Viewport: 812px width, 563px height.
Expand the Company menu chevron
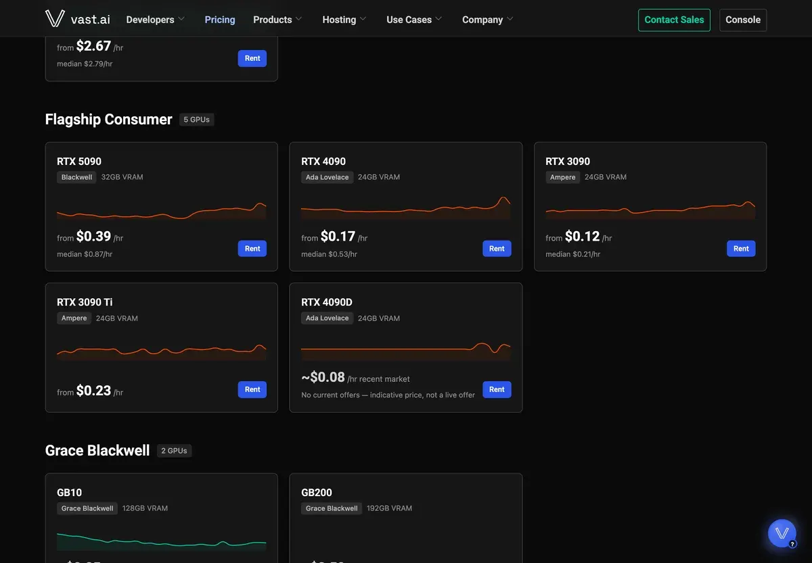pos(510,19)
